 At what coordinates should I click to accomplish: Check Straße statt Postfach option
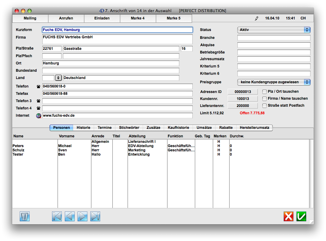point(265,106)
